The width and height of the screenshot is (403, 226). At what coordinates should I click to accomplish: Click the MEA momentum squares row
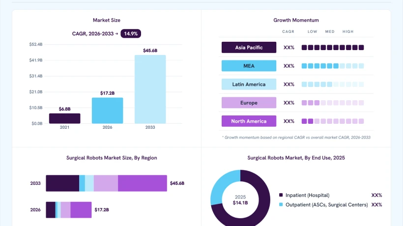[333, 66]
